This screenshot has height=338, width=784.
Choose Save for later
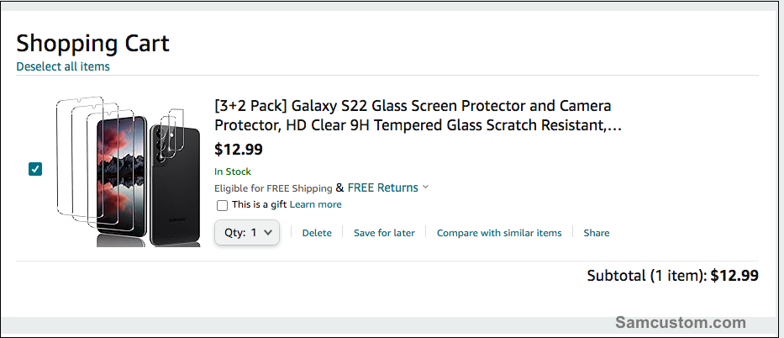[x=384, y=233]
